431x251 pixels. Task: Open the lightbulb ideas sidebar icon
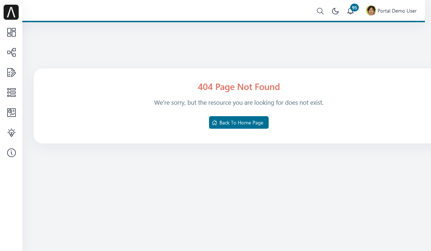11,133
